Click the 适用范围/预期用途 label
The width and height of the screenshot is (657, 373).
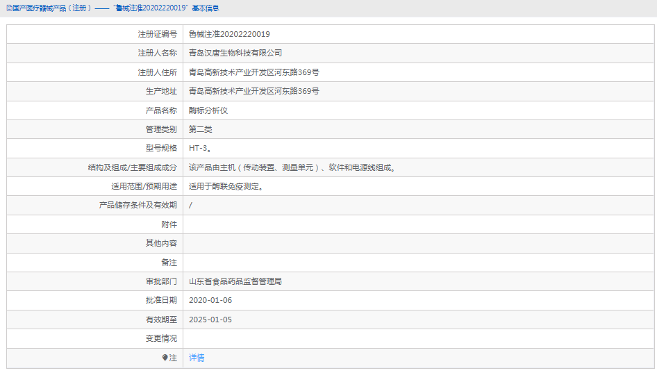[144, 186]
